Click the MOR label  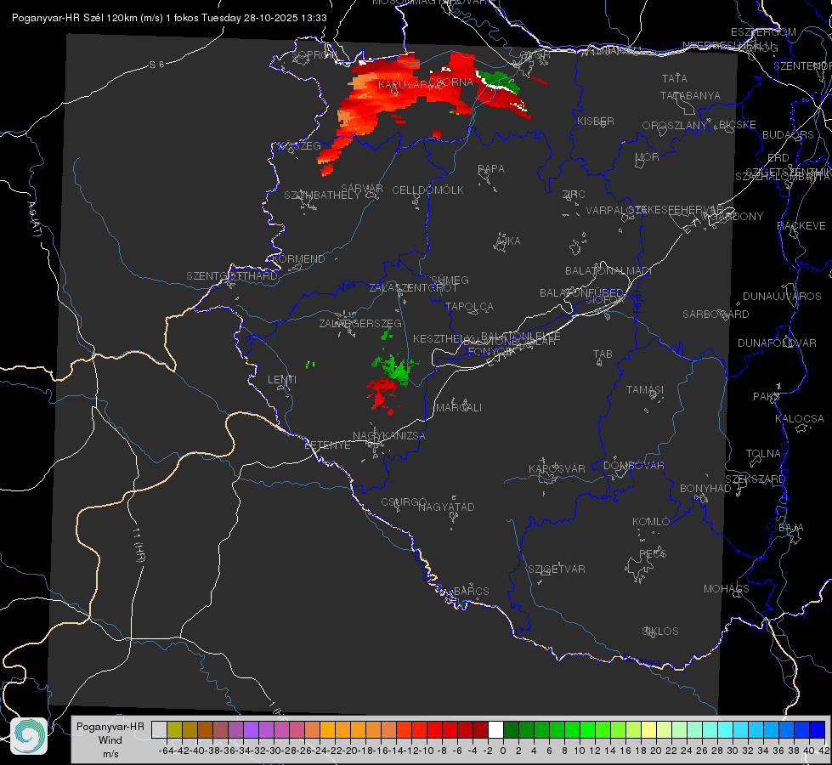[x=648, y=157]
